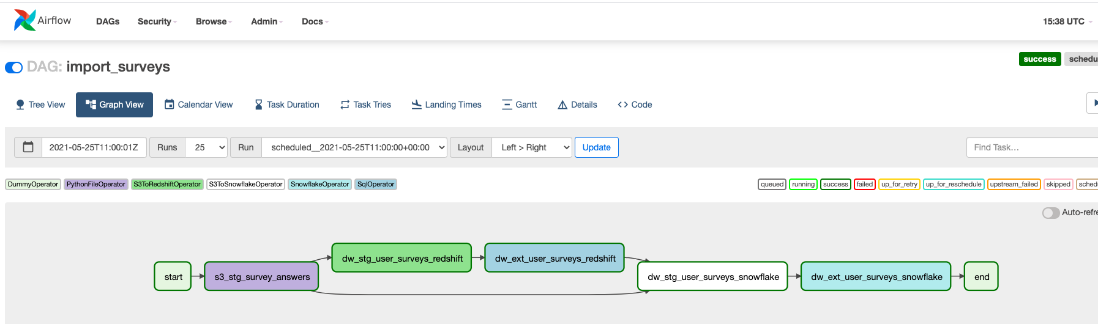The image size is (1098, 324).
Task: Click the SqlOperator legend swatch
Action: (376, 184)
